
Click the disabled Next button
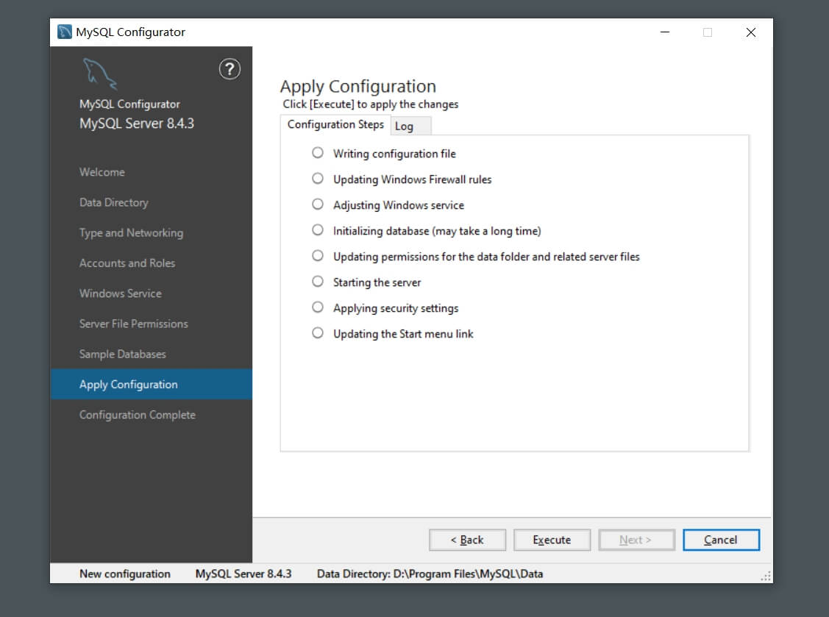(636, 540)
